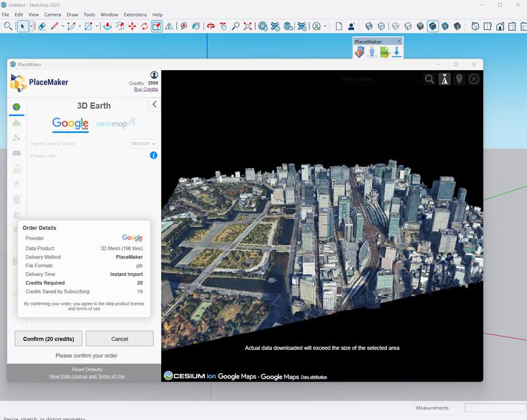Select the Google provider tab
527x420 pixels.
(70, 124)
